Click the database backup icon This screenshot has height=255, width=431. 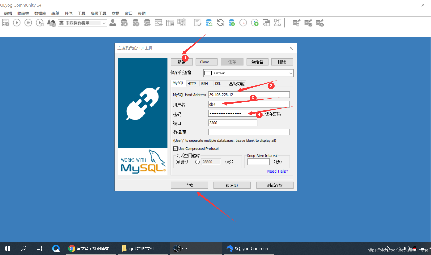click(x=147, y=23)
